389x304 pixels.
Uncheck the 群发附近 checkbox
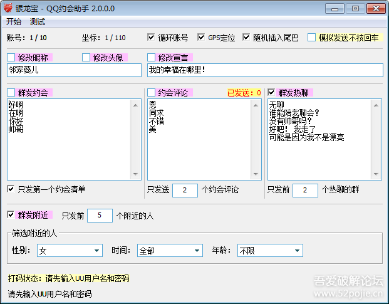[x=11, y=215]
